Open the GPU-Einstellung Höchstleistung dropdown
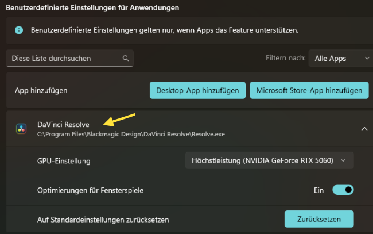 (x=269, y=160)
